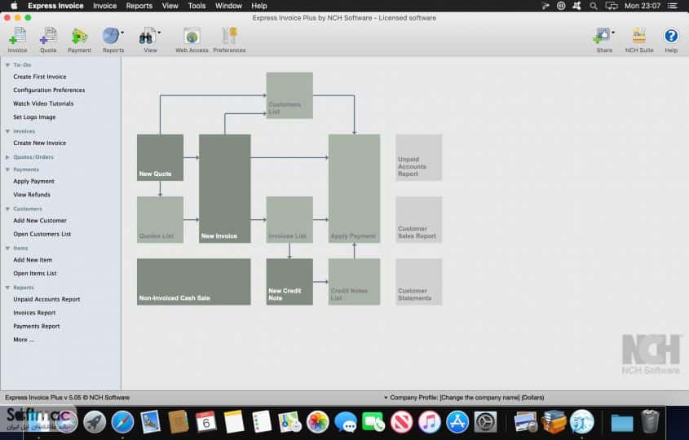
Task: Click the New Quote flowchart box
Action: pos(160,157)
